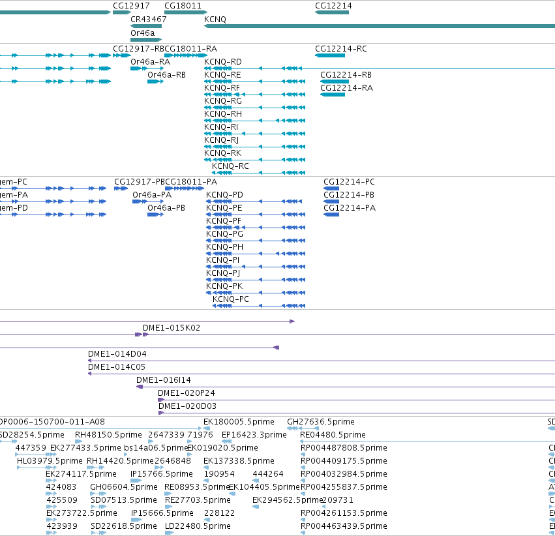Select protein CG12917-PB
The width and height of the screenshot is (555, 536).
[140, 181]
